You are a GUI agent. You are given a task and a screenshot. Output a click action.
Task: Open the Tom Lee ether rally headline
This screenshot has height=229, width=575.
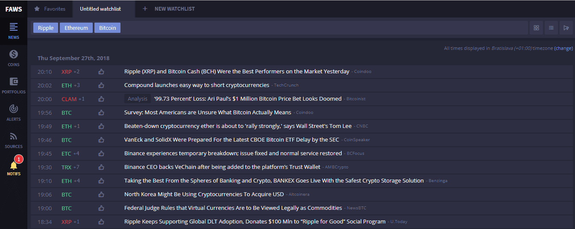coord(238,126)
